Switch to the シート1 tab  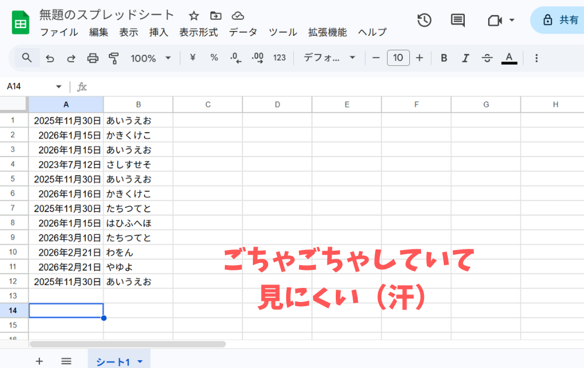(x=113, y=362)
